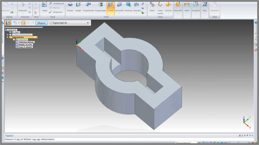Select the Kivágás (Cut) tool

click(78, 7)
